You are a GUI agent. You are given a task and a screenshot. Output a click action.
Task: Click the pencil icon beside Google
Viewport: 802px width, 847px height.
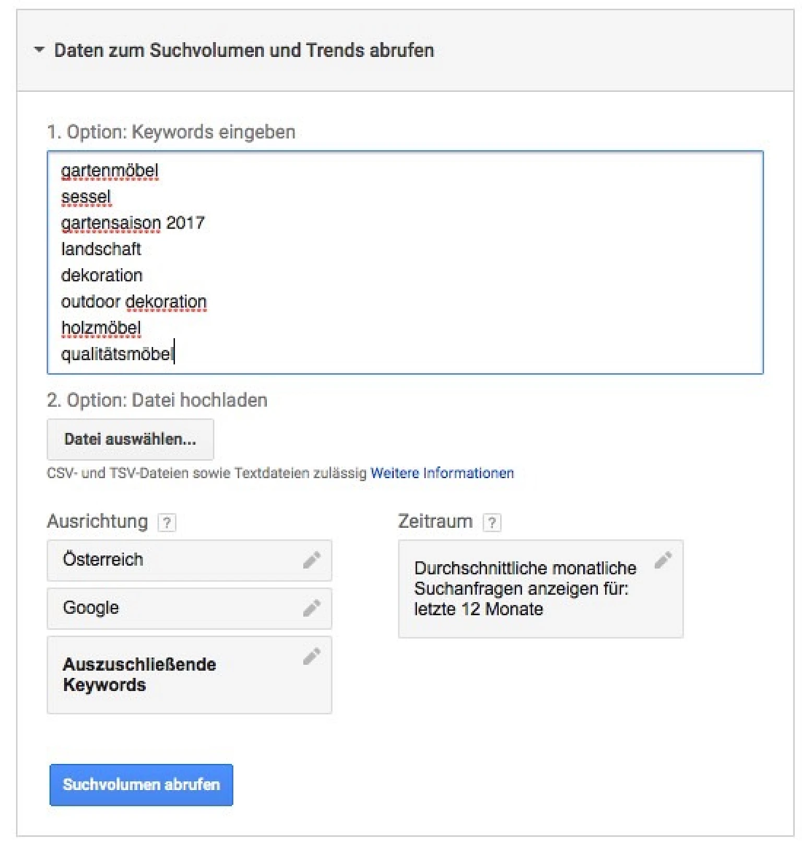pyautogui.click(x=312, y=608)
